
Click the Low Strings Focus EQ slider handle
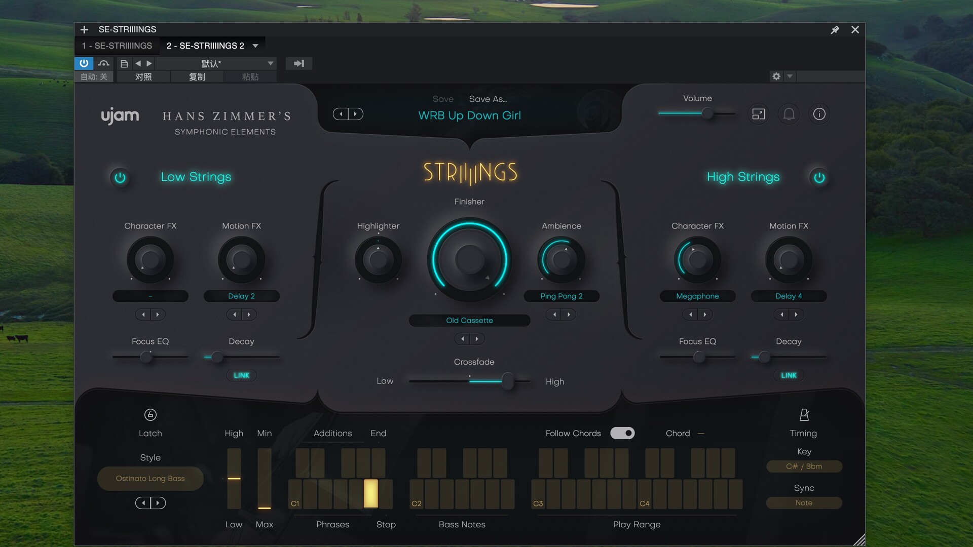tap(146, 357)
